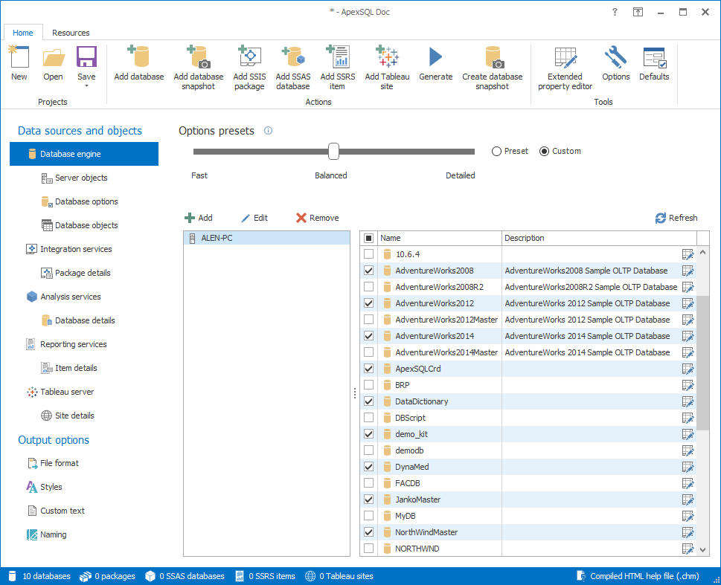Create a New project
Image resolution: width=721 pixels, height=585 pixels.
pos(19,63)
